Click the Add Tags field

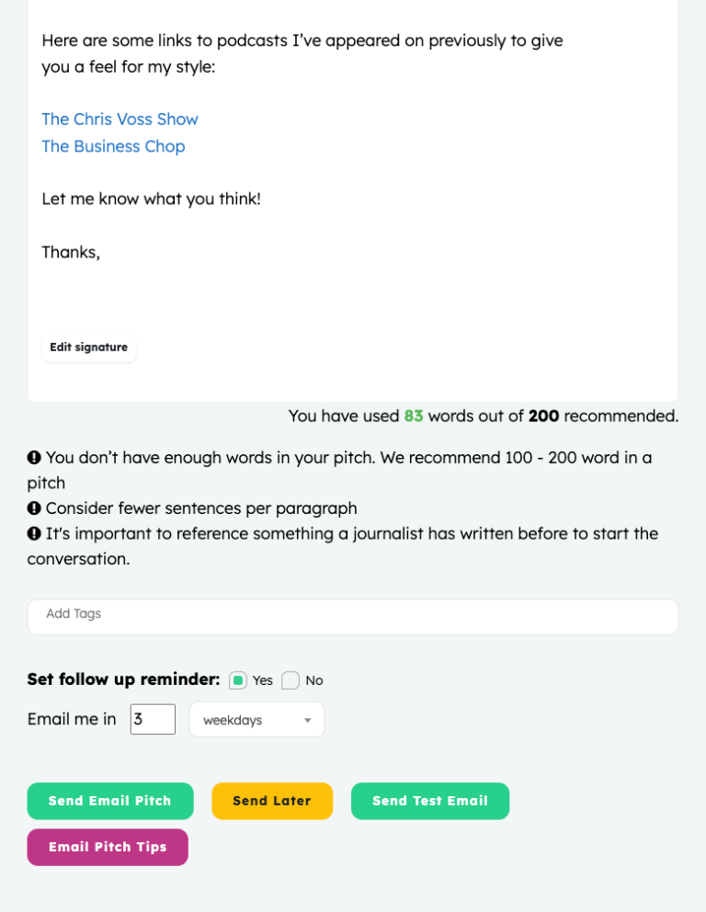353,616
